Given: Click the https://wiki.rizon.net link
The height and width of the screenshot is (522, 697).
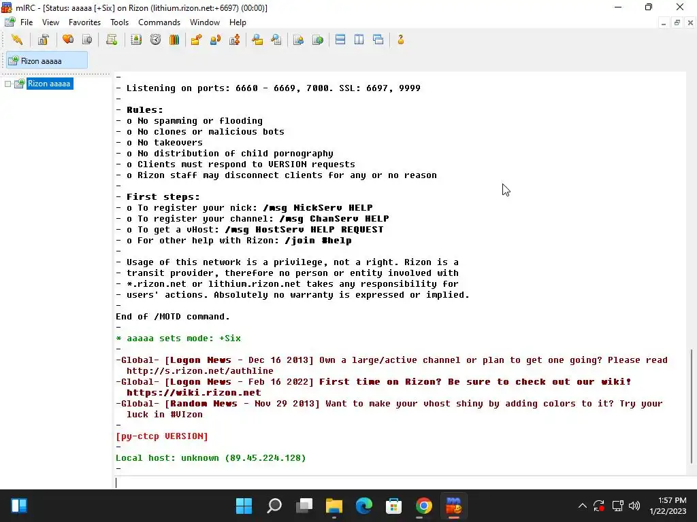Looking at the screenshot, I should coord(193,392).
